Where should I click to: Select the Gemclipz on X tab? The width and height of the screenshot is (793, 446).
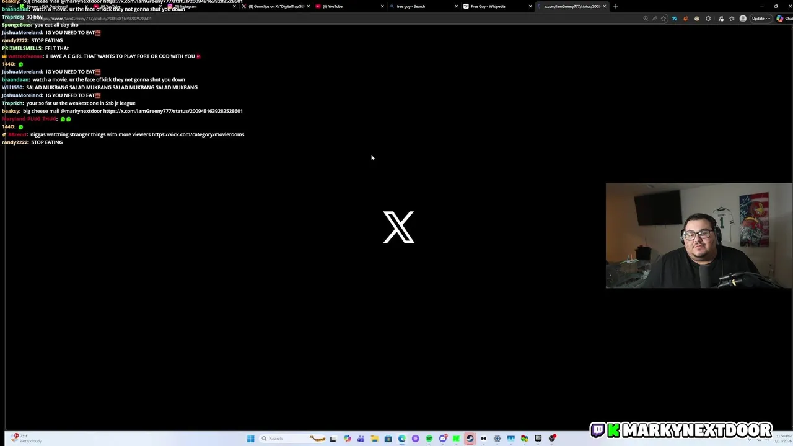coord(275,6)
